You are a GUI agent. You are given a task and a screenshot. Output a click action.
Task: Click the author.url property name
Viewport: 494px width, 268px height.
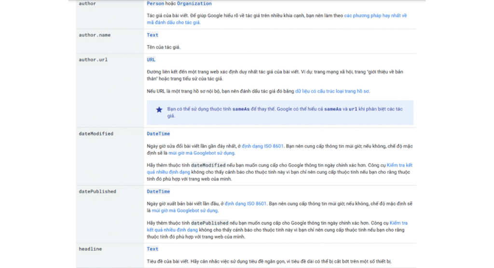coord(93,60)
